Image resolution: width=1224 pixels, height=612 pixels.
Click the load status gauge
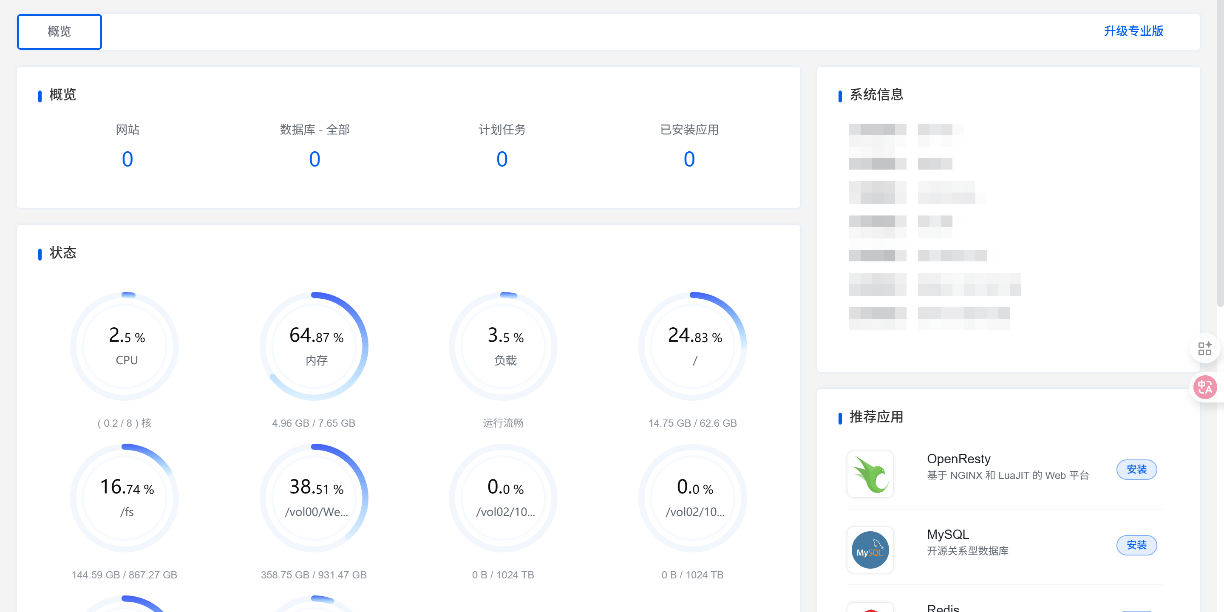[504, 347]
